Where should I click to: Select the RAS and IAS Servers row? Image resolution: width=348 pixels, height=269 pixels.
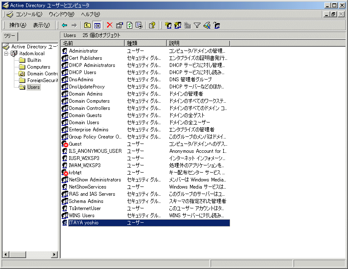point(146,194)
